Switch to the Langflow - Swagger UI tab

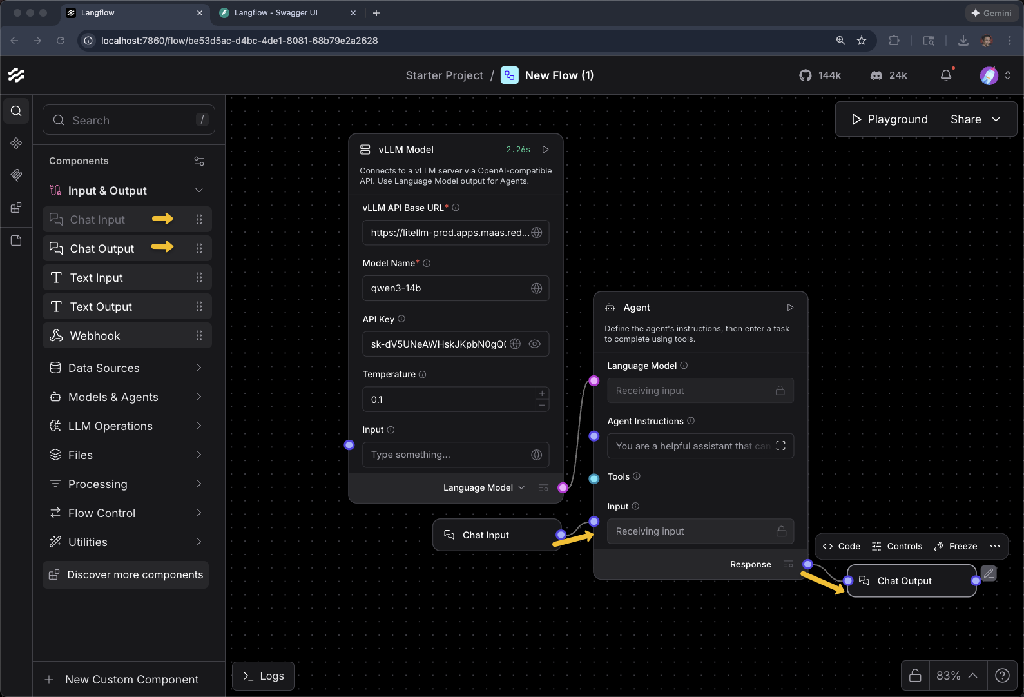click(x=276, y=13)
